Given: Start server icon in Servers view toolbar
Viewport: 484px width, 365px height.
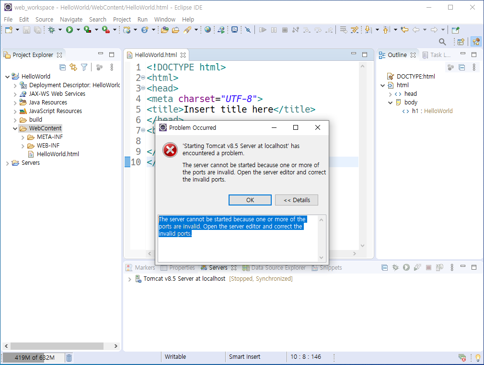Looking at the screenshot, I should (x=406, y=267).
